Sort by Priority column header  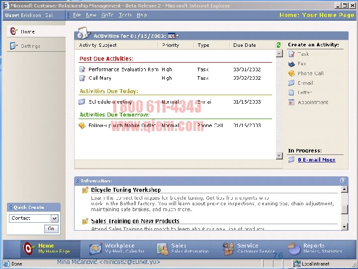coord(171,45)
